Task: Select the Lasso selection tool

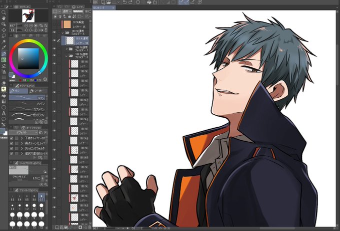Action: [x=3, y=36]
